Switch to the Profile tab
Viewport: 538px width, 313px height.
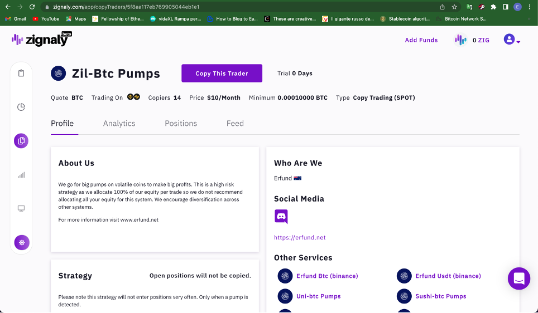(x=62, y=123)
